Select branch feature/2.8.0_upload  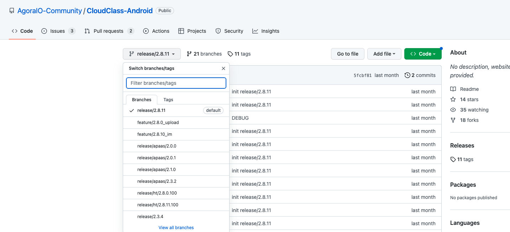tap(176, 123)
